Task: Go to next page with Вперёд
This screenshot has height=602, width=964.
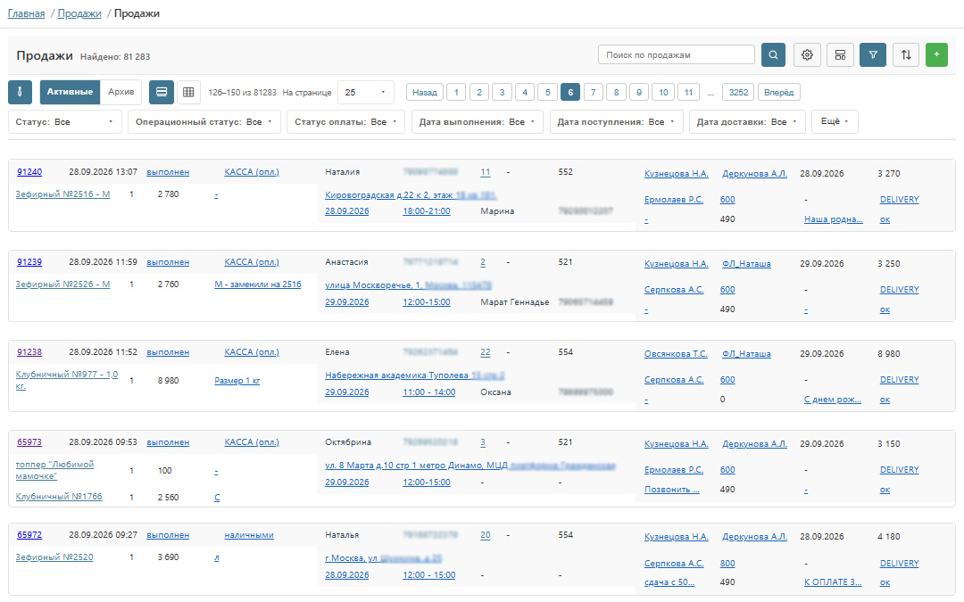Action: click(x=779, y=92)
